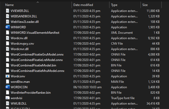Select the wordvisi file name
Screen dimensions: 169x109
point(16,98)
